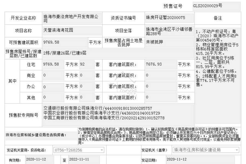Click the land mortgage status field 未被抵押
The height and width of the screenshot is (164, 246).
click(x=169, y=42)
